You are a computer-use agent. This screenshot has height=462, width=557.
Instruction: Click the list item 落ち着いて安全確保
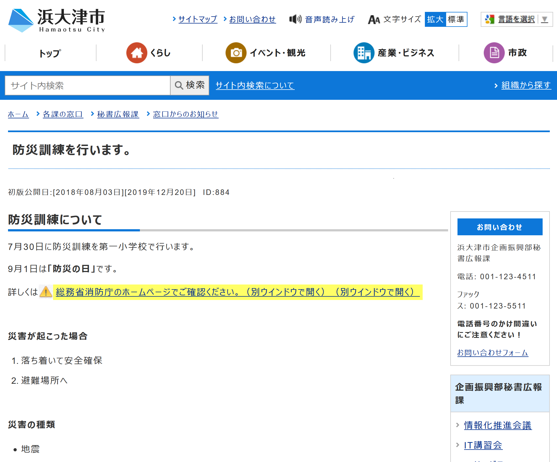62,361
